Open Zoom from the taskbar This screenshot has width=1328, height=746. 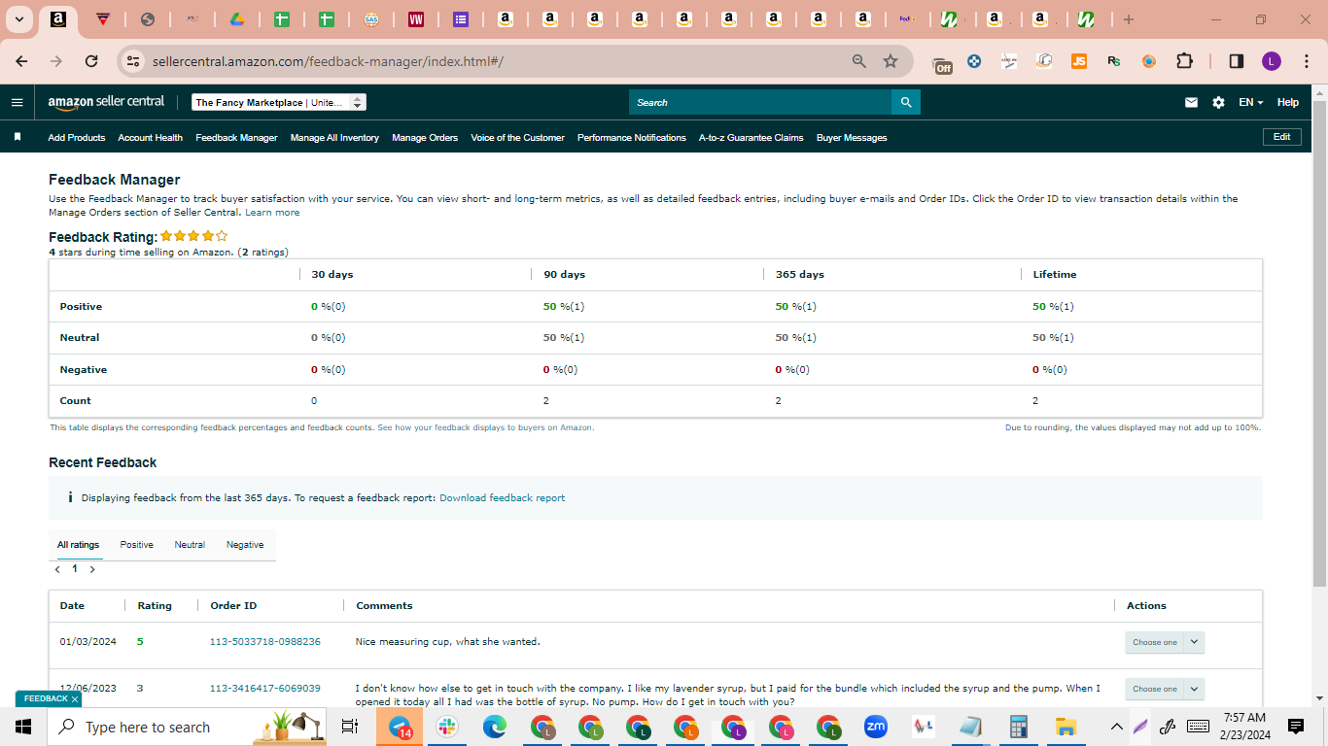(876, 727)
